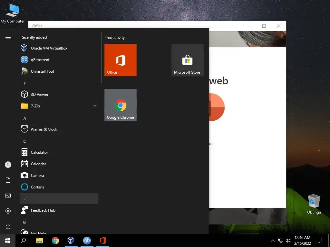Open File Explorer from the taskbar
Screen dimensions: 330x247
tap(39, 241)
